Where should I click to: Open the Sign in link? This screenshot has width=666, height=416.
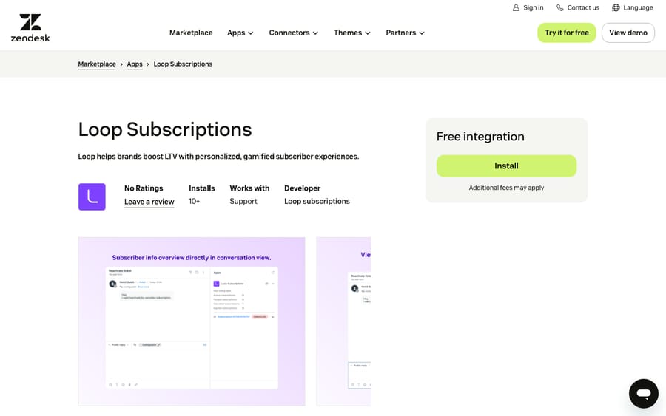point(528,7)
